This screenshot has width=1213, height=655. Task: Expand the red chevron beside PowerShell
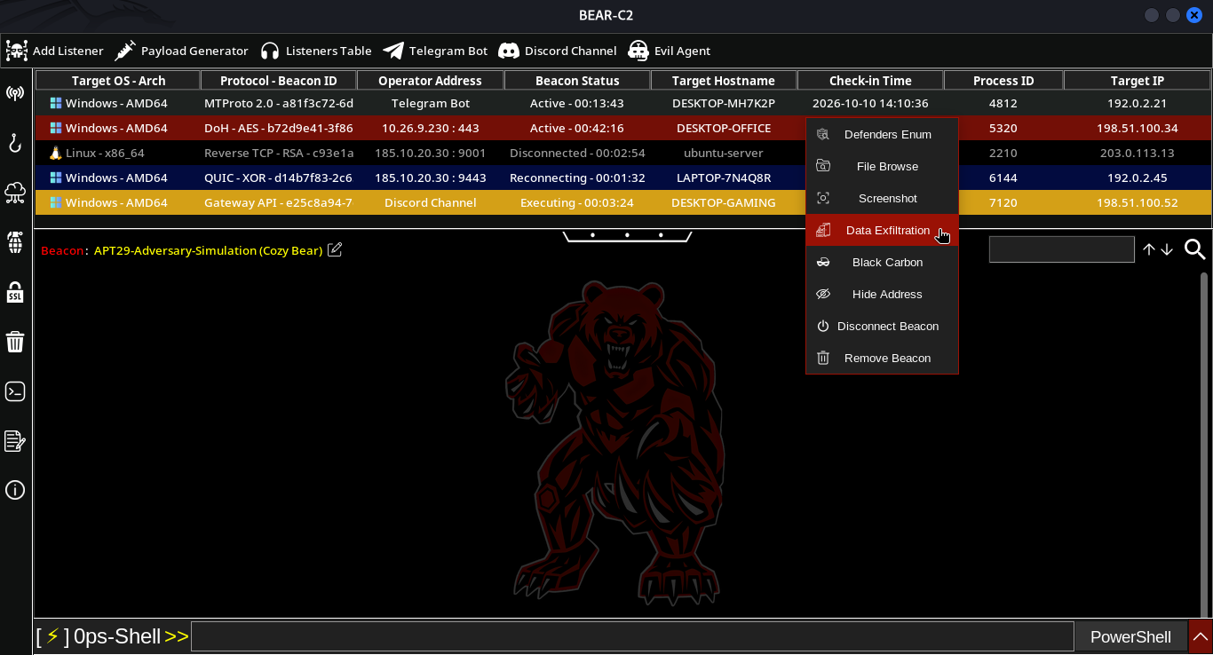pyautogui.click(x=1201, y=637)
